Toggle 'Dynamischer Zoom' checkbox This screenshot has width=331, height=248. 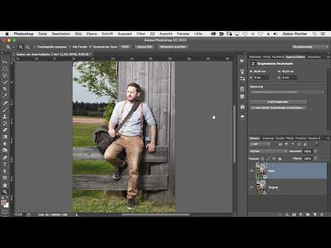(x=90, y=47)
